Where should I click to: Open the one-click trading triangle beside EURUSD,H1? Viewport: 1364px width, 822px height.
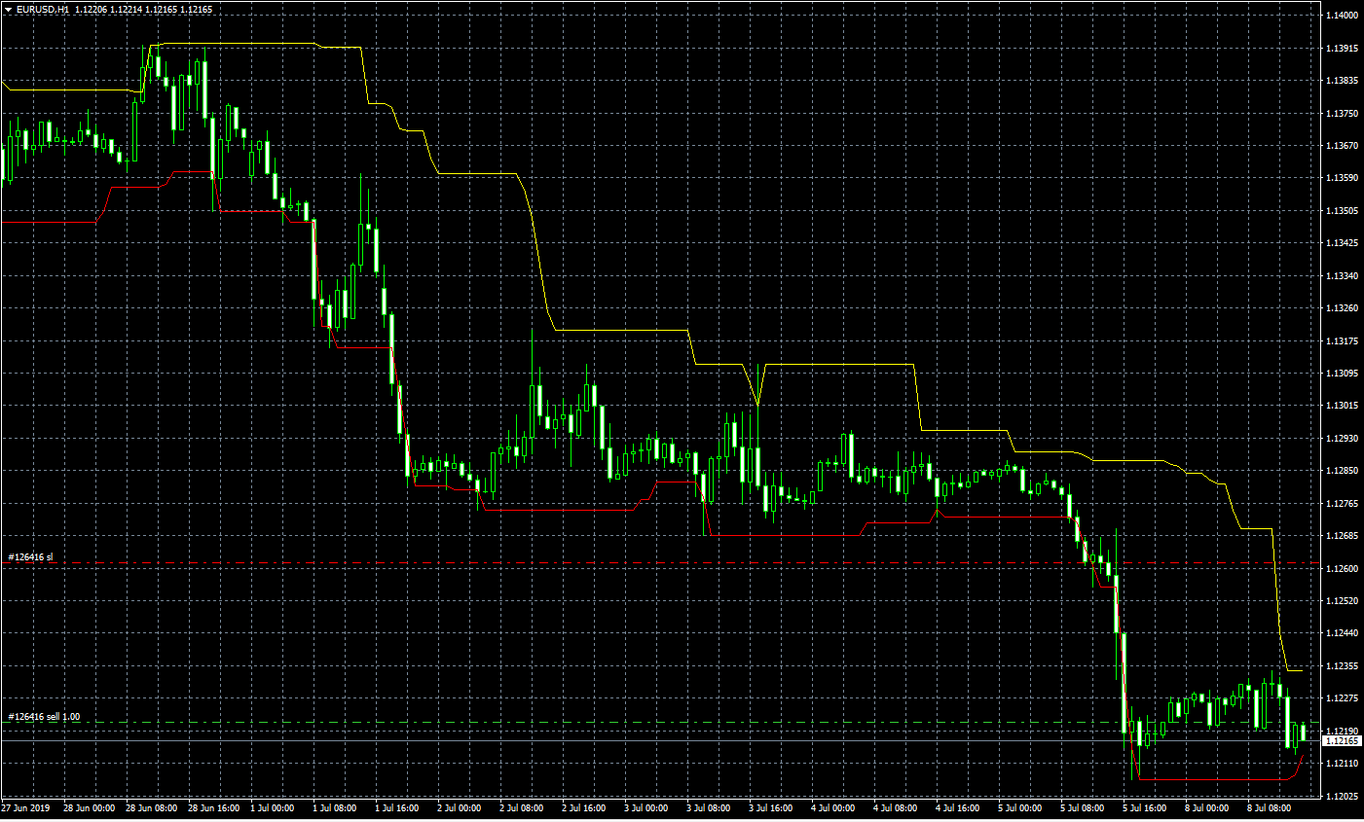click(x=9, y=10)
